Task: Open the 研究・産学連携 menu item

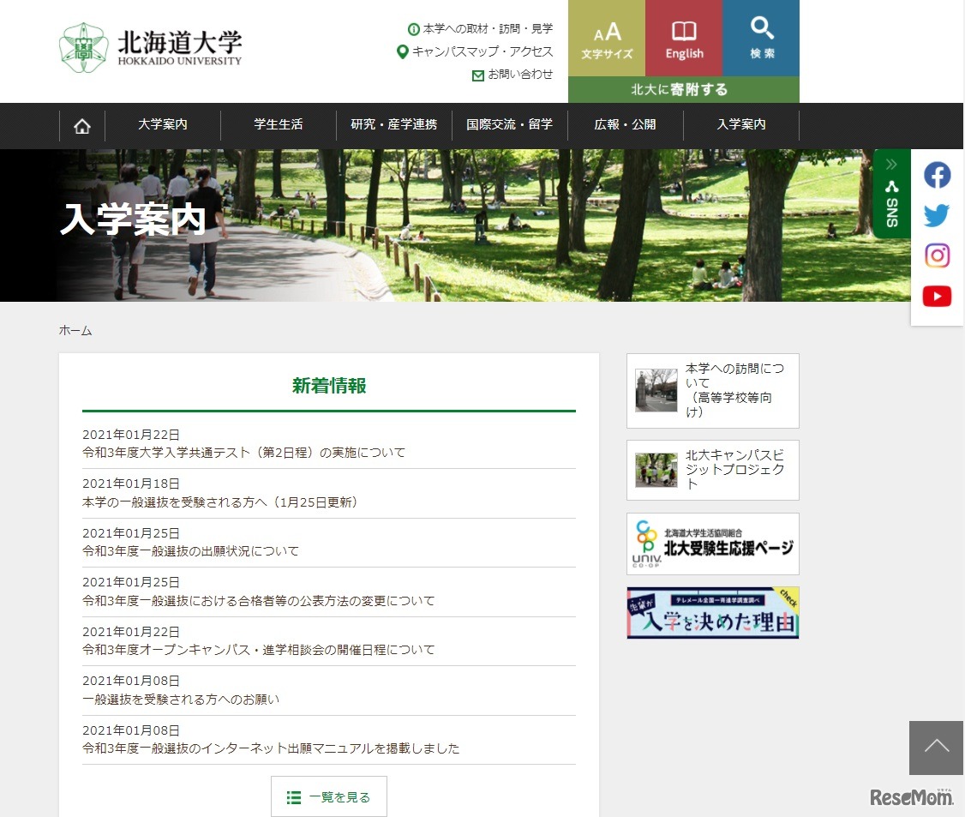Action: pyautogui.click(x=393, y=125)
